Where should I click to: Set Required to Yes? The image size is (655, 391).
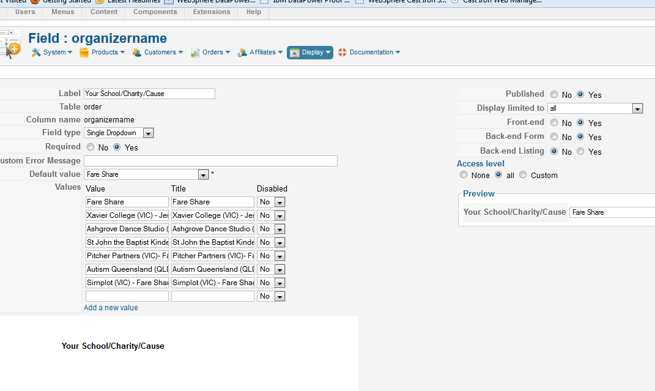pos(117,147)
